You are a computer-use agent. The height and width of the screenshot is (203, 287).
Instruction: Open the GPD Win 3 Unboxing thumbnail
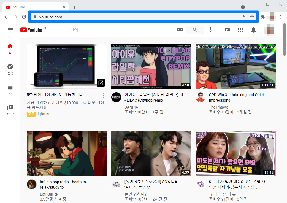click(x=235, y=66)
